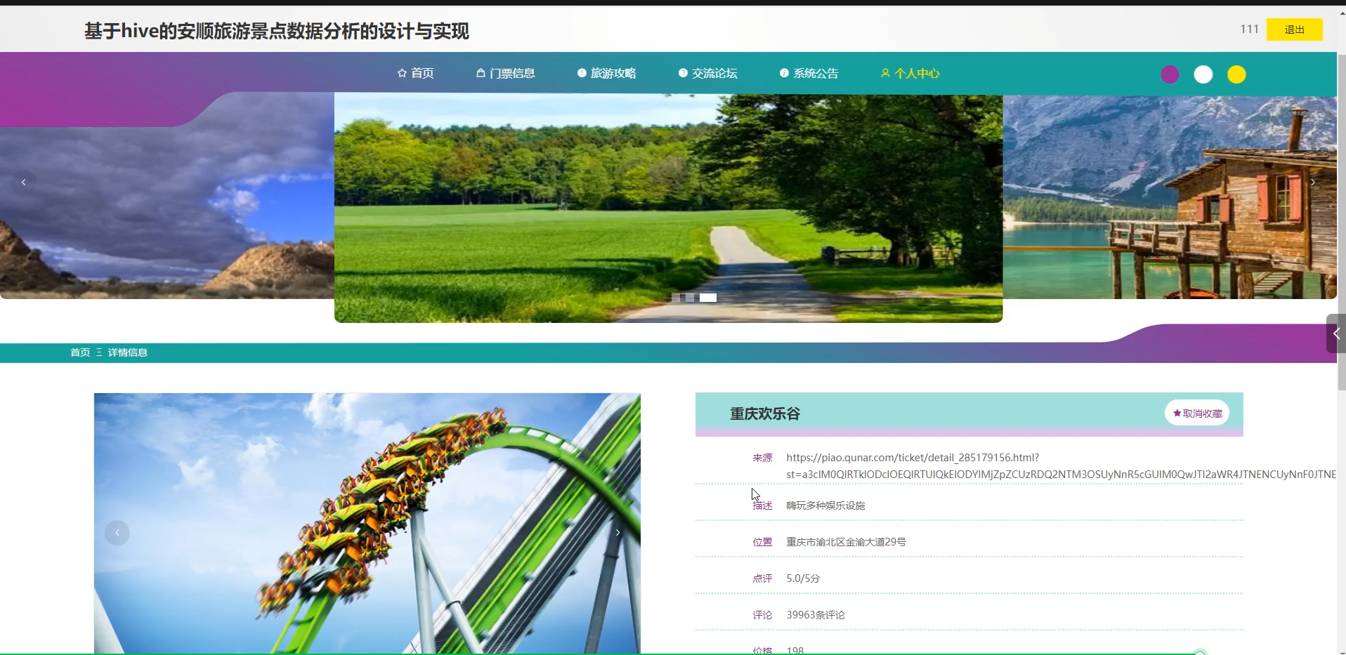Click the 位置 field label
Viewport: 1346px width, 655px height.
(x=762, y=542)
